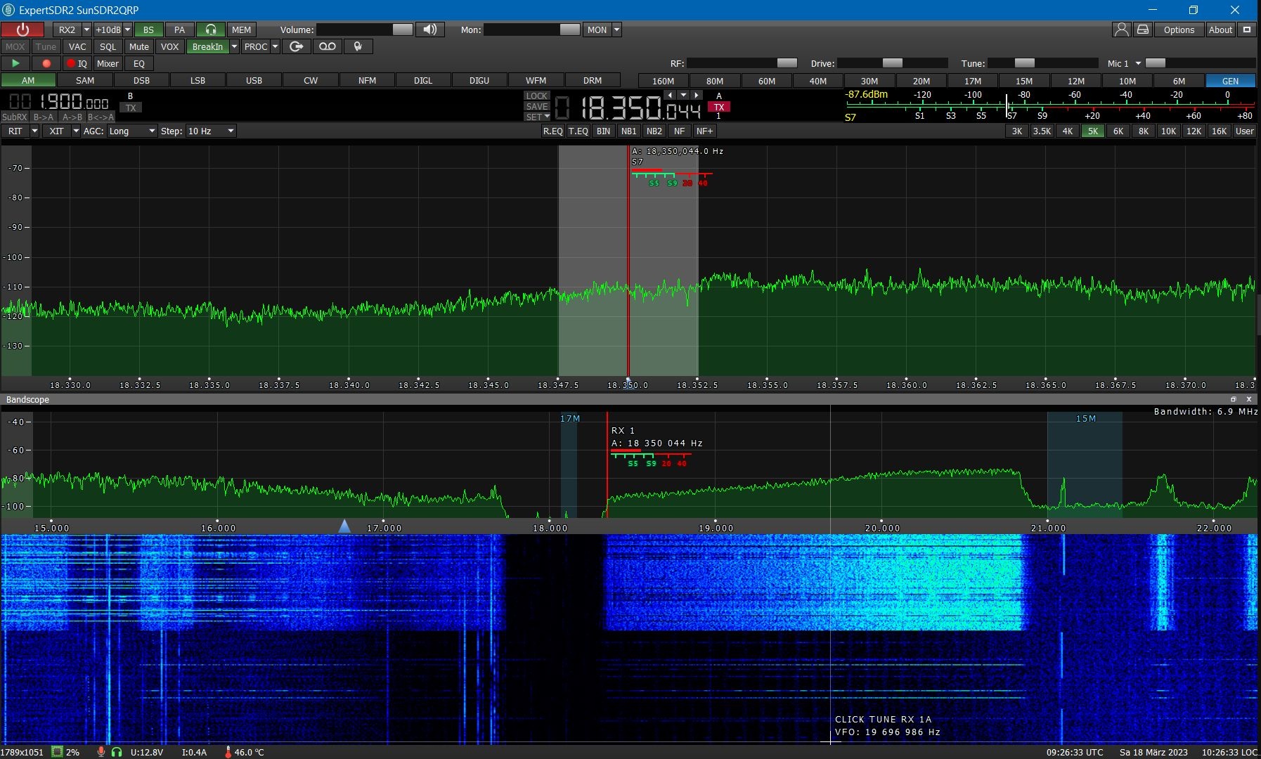Image resolution: width=1261 pixels, height=759 pixels.
Task: Toggle the PA power amplifier button
Action: tap(179, 30)
